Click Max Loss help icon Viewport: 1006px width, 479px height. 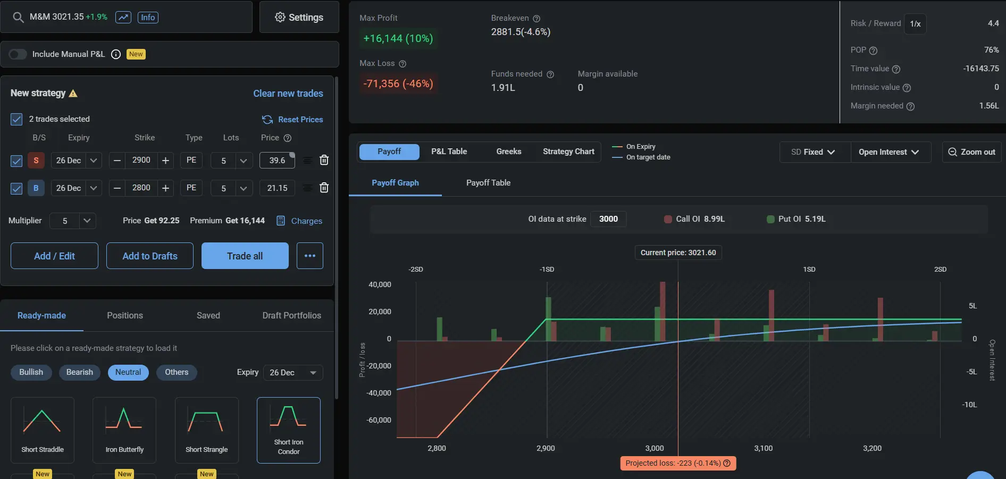pos(403,64)
